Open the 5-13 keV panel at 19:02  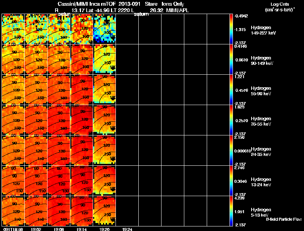36,211
